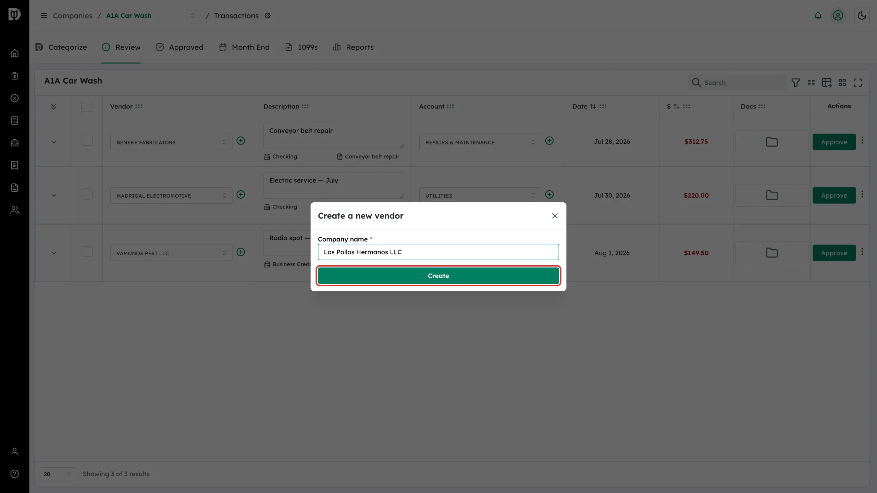Switch to the Approved tab
Image resolution: width=877 pixels, height=493 pixels.
pyautogui.click(x=180, y=47)
